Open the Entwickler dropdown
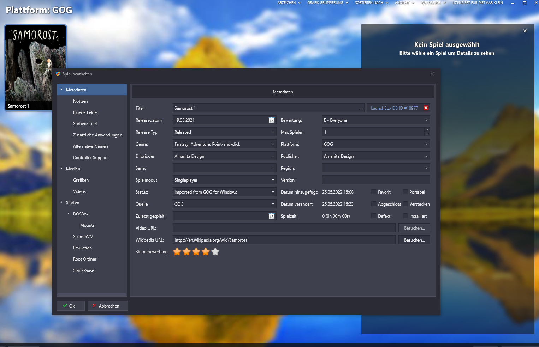 [x=273, y=156]
